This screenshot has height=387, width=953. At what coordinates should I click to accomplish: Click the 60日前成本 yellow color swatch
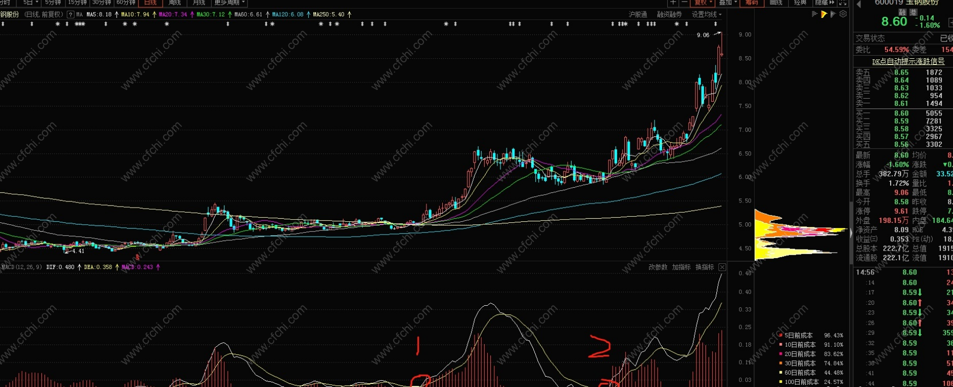coord(780,373)
